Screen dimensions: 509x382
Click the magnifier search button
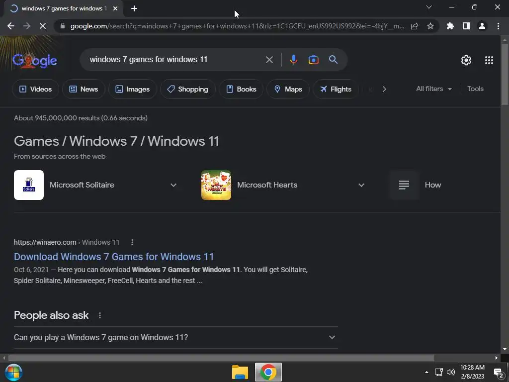pyautogui.click(x=333, y=60)
